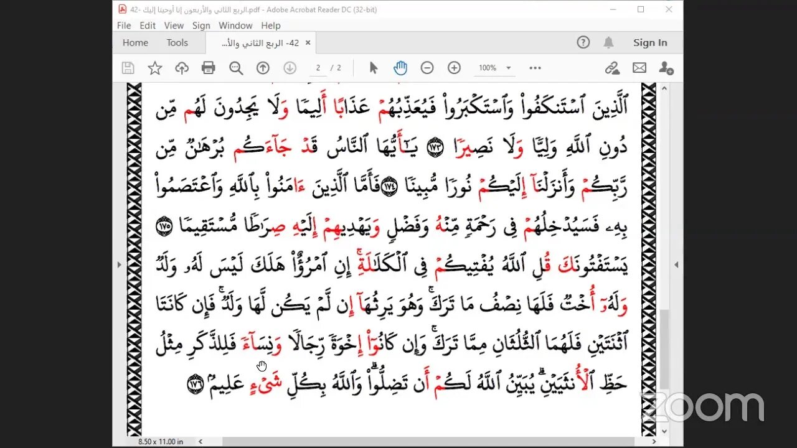This screenshot has height=448, width=797.
Task: Activate the Hand pan tool
Action: click(400, 68)
